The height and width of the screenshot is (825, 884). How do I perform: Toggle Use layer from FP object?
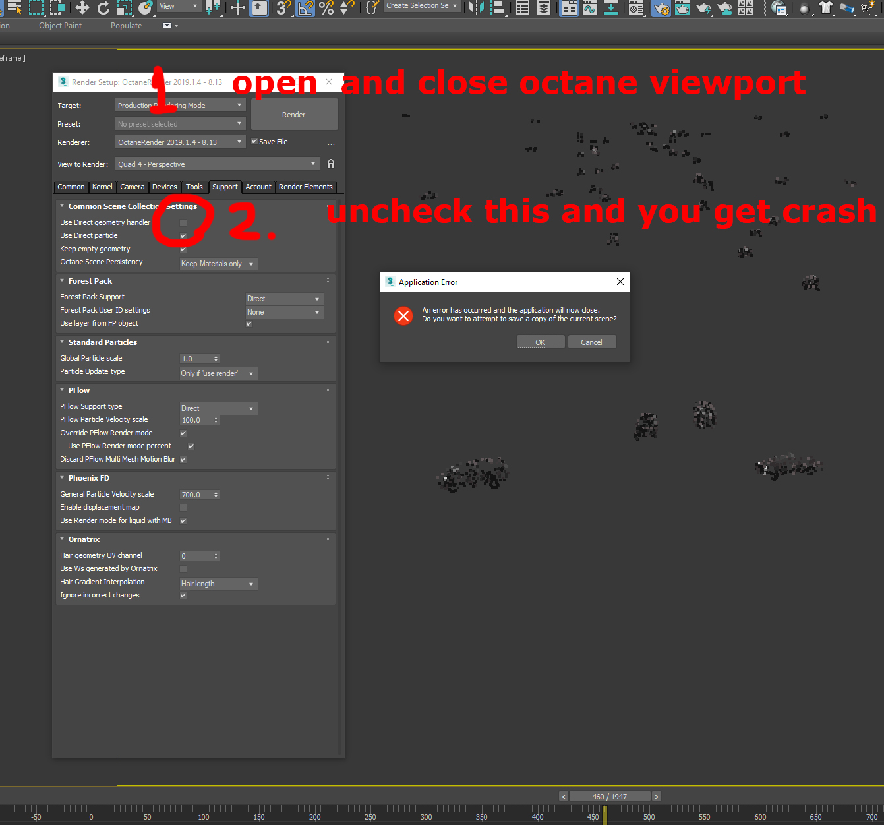[x=249, y=324]
